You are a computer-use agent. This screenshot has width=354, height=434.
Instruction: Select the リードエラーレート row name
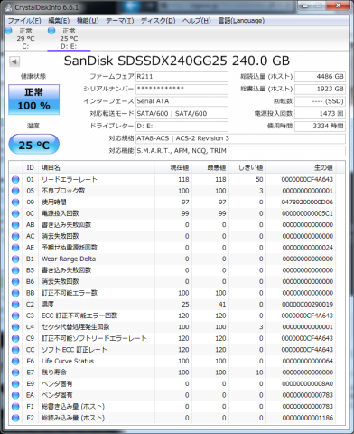pyautogui.click(x=70, y=180)
